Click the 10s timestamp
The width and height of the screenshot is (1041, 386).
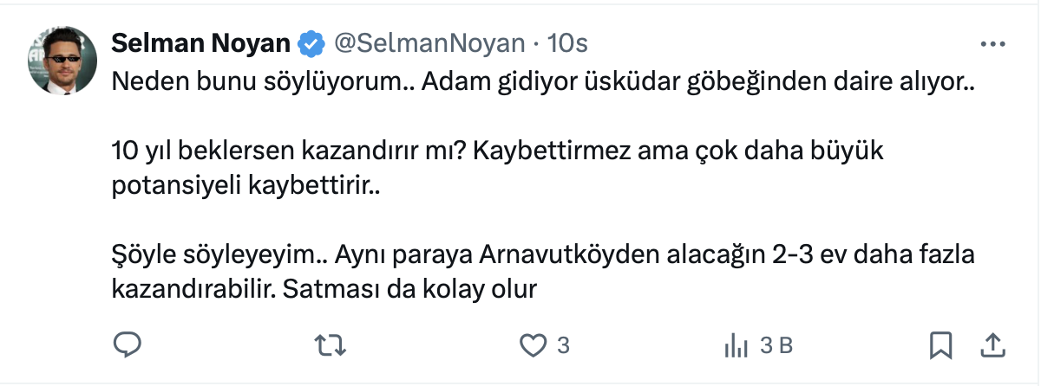pos(568,43)
